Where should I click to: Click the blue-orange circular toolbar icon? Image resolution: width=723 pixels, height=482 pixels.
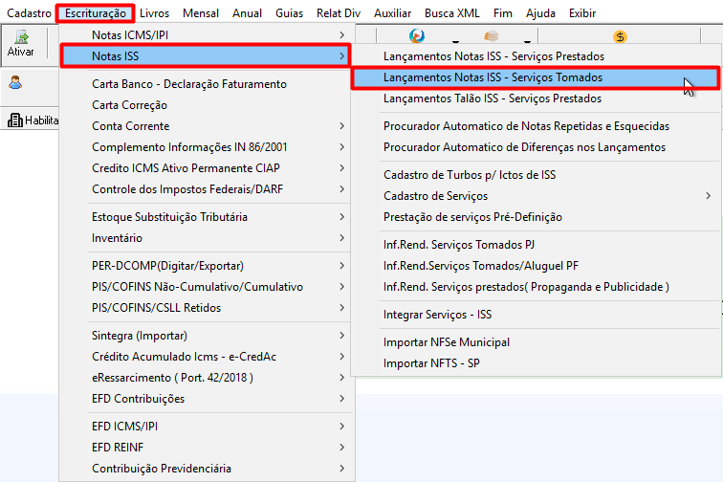point(417,36)
